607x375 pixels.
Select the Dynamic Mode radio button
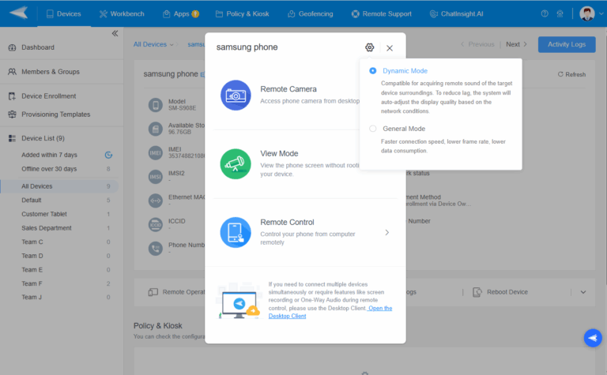pyautogui.click(x=373, y=71)
